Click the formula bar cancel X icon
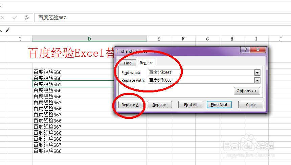This screenshot has height=165, width=291. tap(2, 18)
